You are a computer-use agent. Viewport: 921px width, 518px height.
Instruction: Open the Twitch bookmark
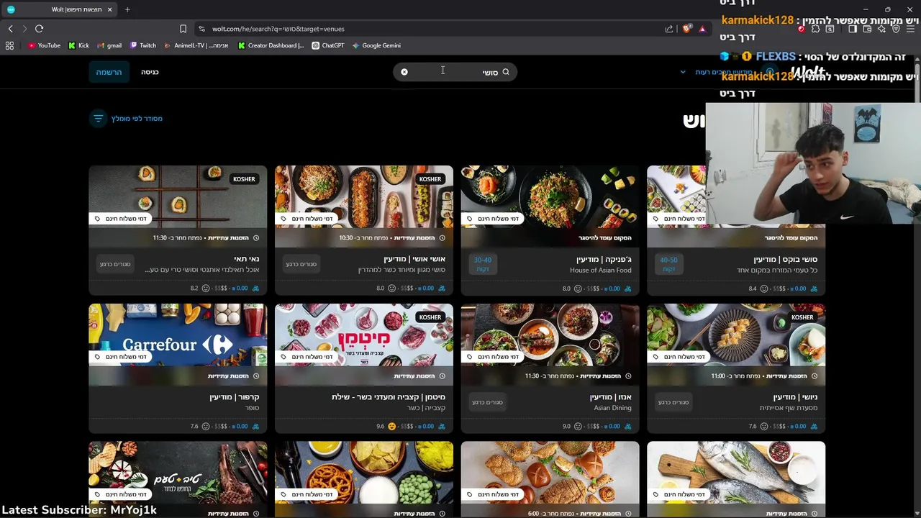[x=143, y=45]
